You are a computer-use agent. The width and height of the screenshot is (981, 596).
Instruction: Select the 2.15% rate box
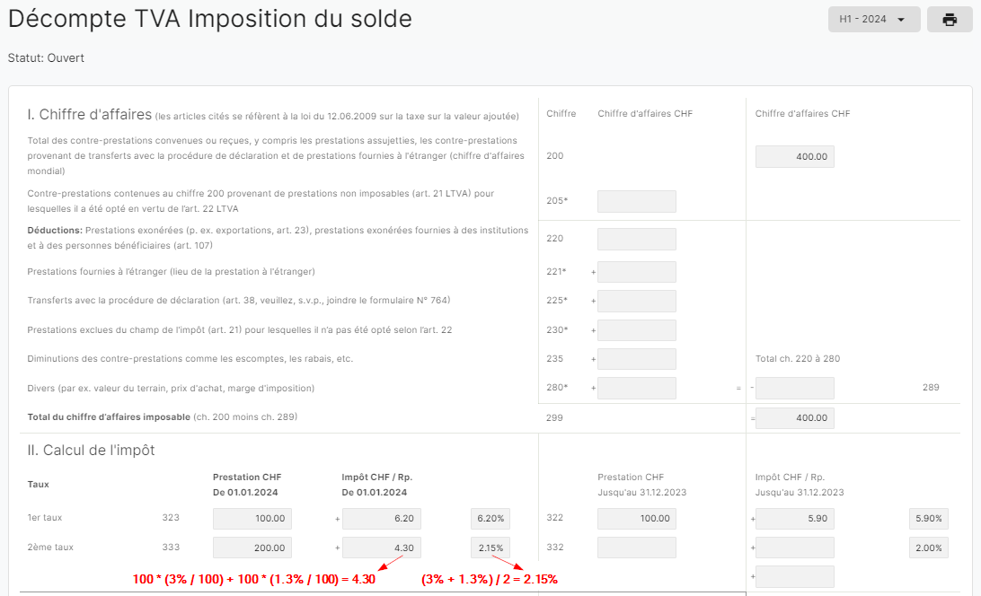pos(490,548)
